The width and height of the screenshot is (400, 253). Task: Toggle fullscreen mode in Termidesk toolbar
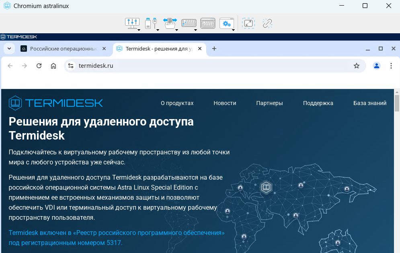click(248, 24)
